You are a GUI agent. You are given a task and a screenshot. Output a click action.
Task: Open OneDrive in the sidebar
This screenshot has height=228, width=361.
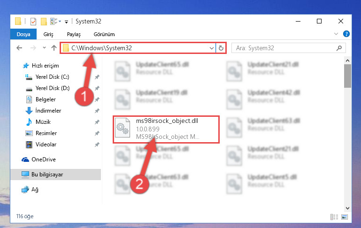(44, 159)
